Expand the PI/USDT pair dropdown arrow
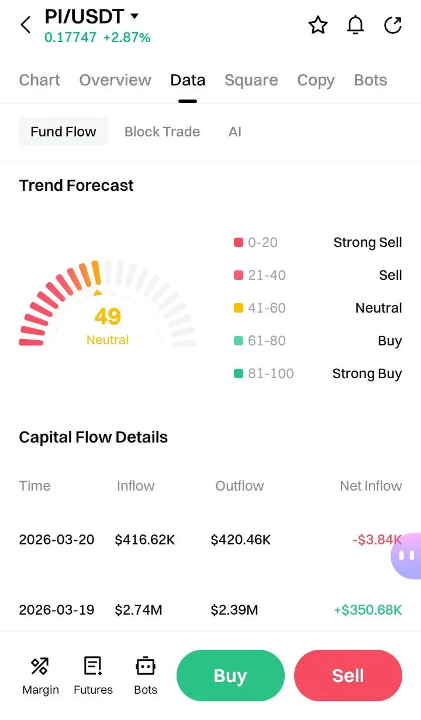Viewport: 421px width, 720px height. (134, 16)
